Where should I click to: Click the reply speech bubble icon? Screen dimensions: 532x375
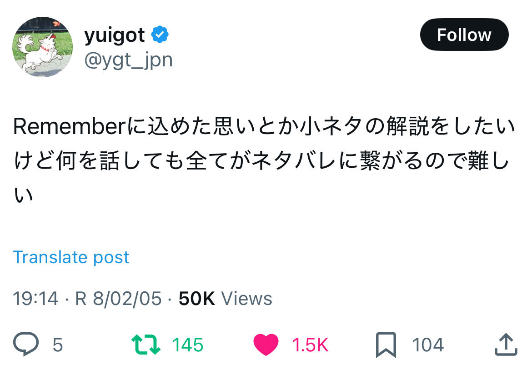click(25, 345)
